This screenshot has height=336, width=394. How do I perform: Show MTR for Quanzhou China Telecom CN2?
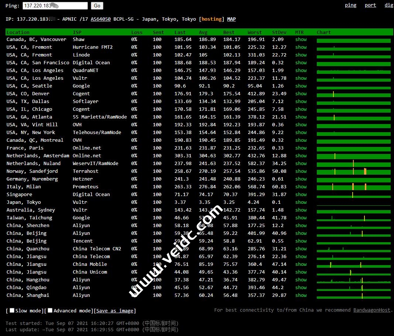[x=301, y=249]
